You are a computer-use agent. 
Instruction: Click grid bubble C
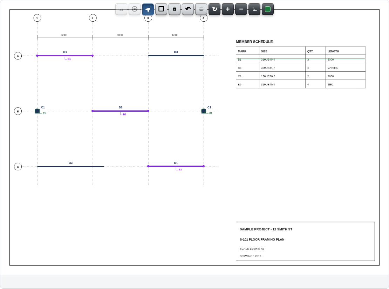(x=18, y=167)
